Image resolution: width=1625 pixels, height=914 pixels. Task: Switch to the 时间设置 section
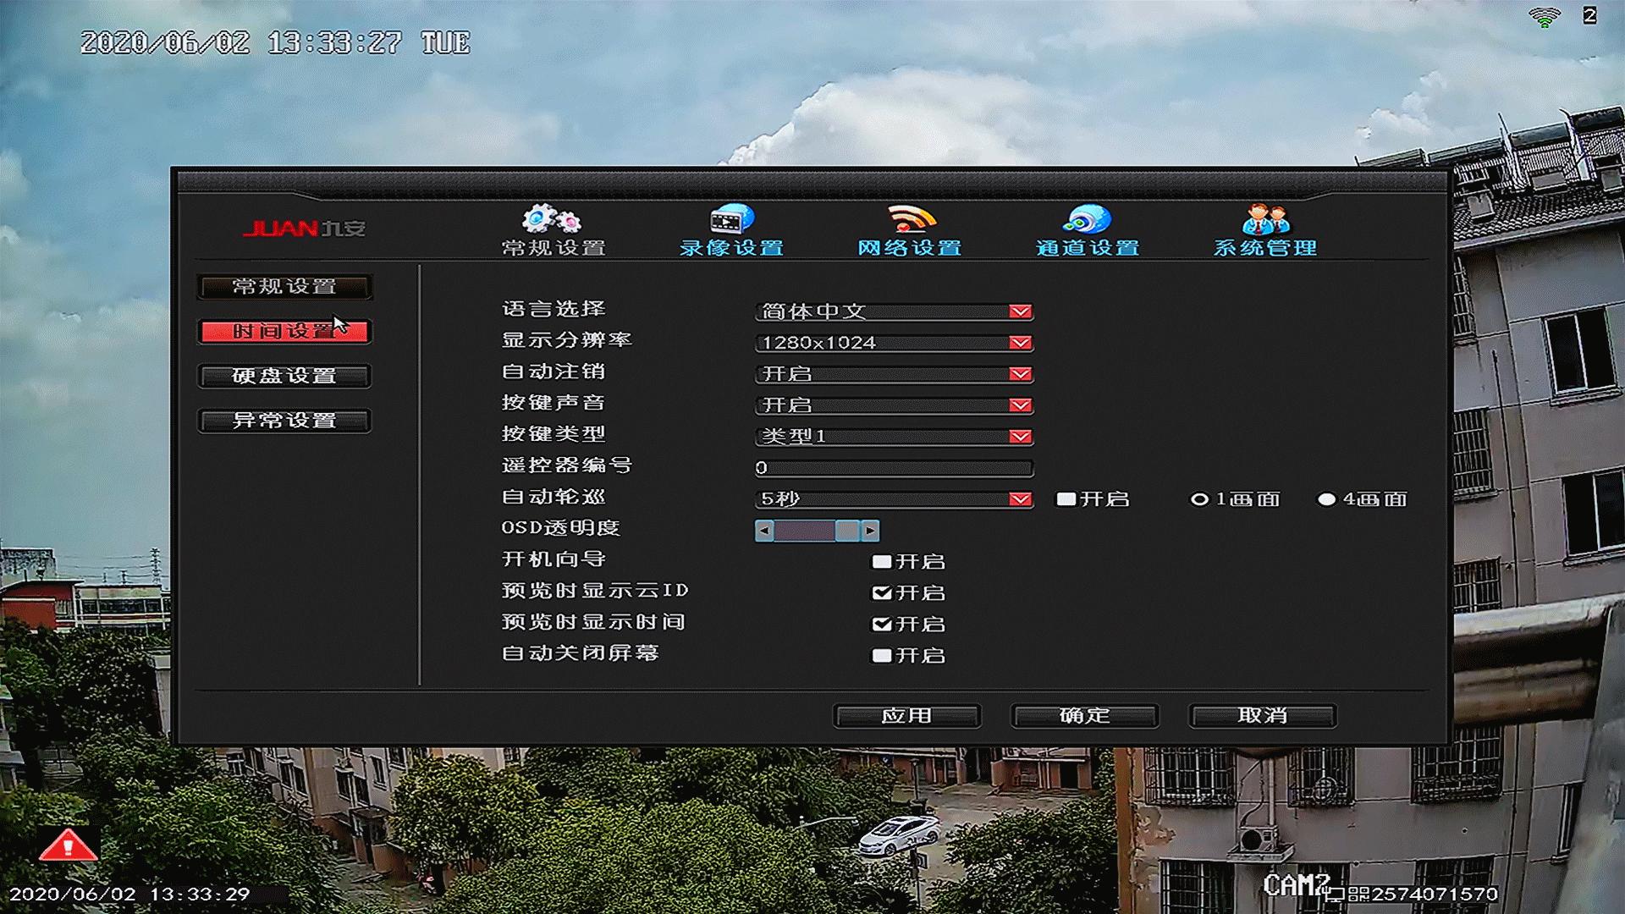coord(284,332)
